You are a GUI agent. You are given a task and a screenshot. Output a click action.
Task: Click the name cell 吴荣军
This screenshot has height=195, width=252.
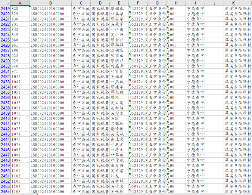coord(119,24)
